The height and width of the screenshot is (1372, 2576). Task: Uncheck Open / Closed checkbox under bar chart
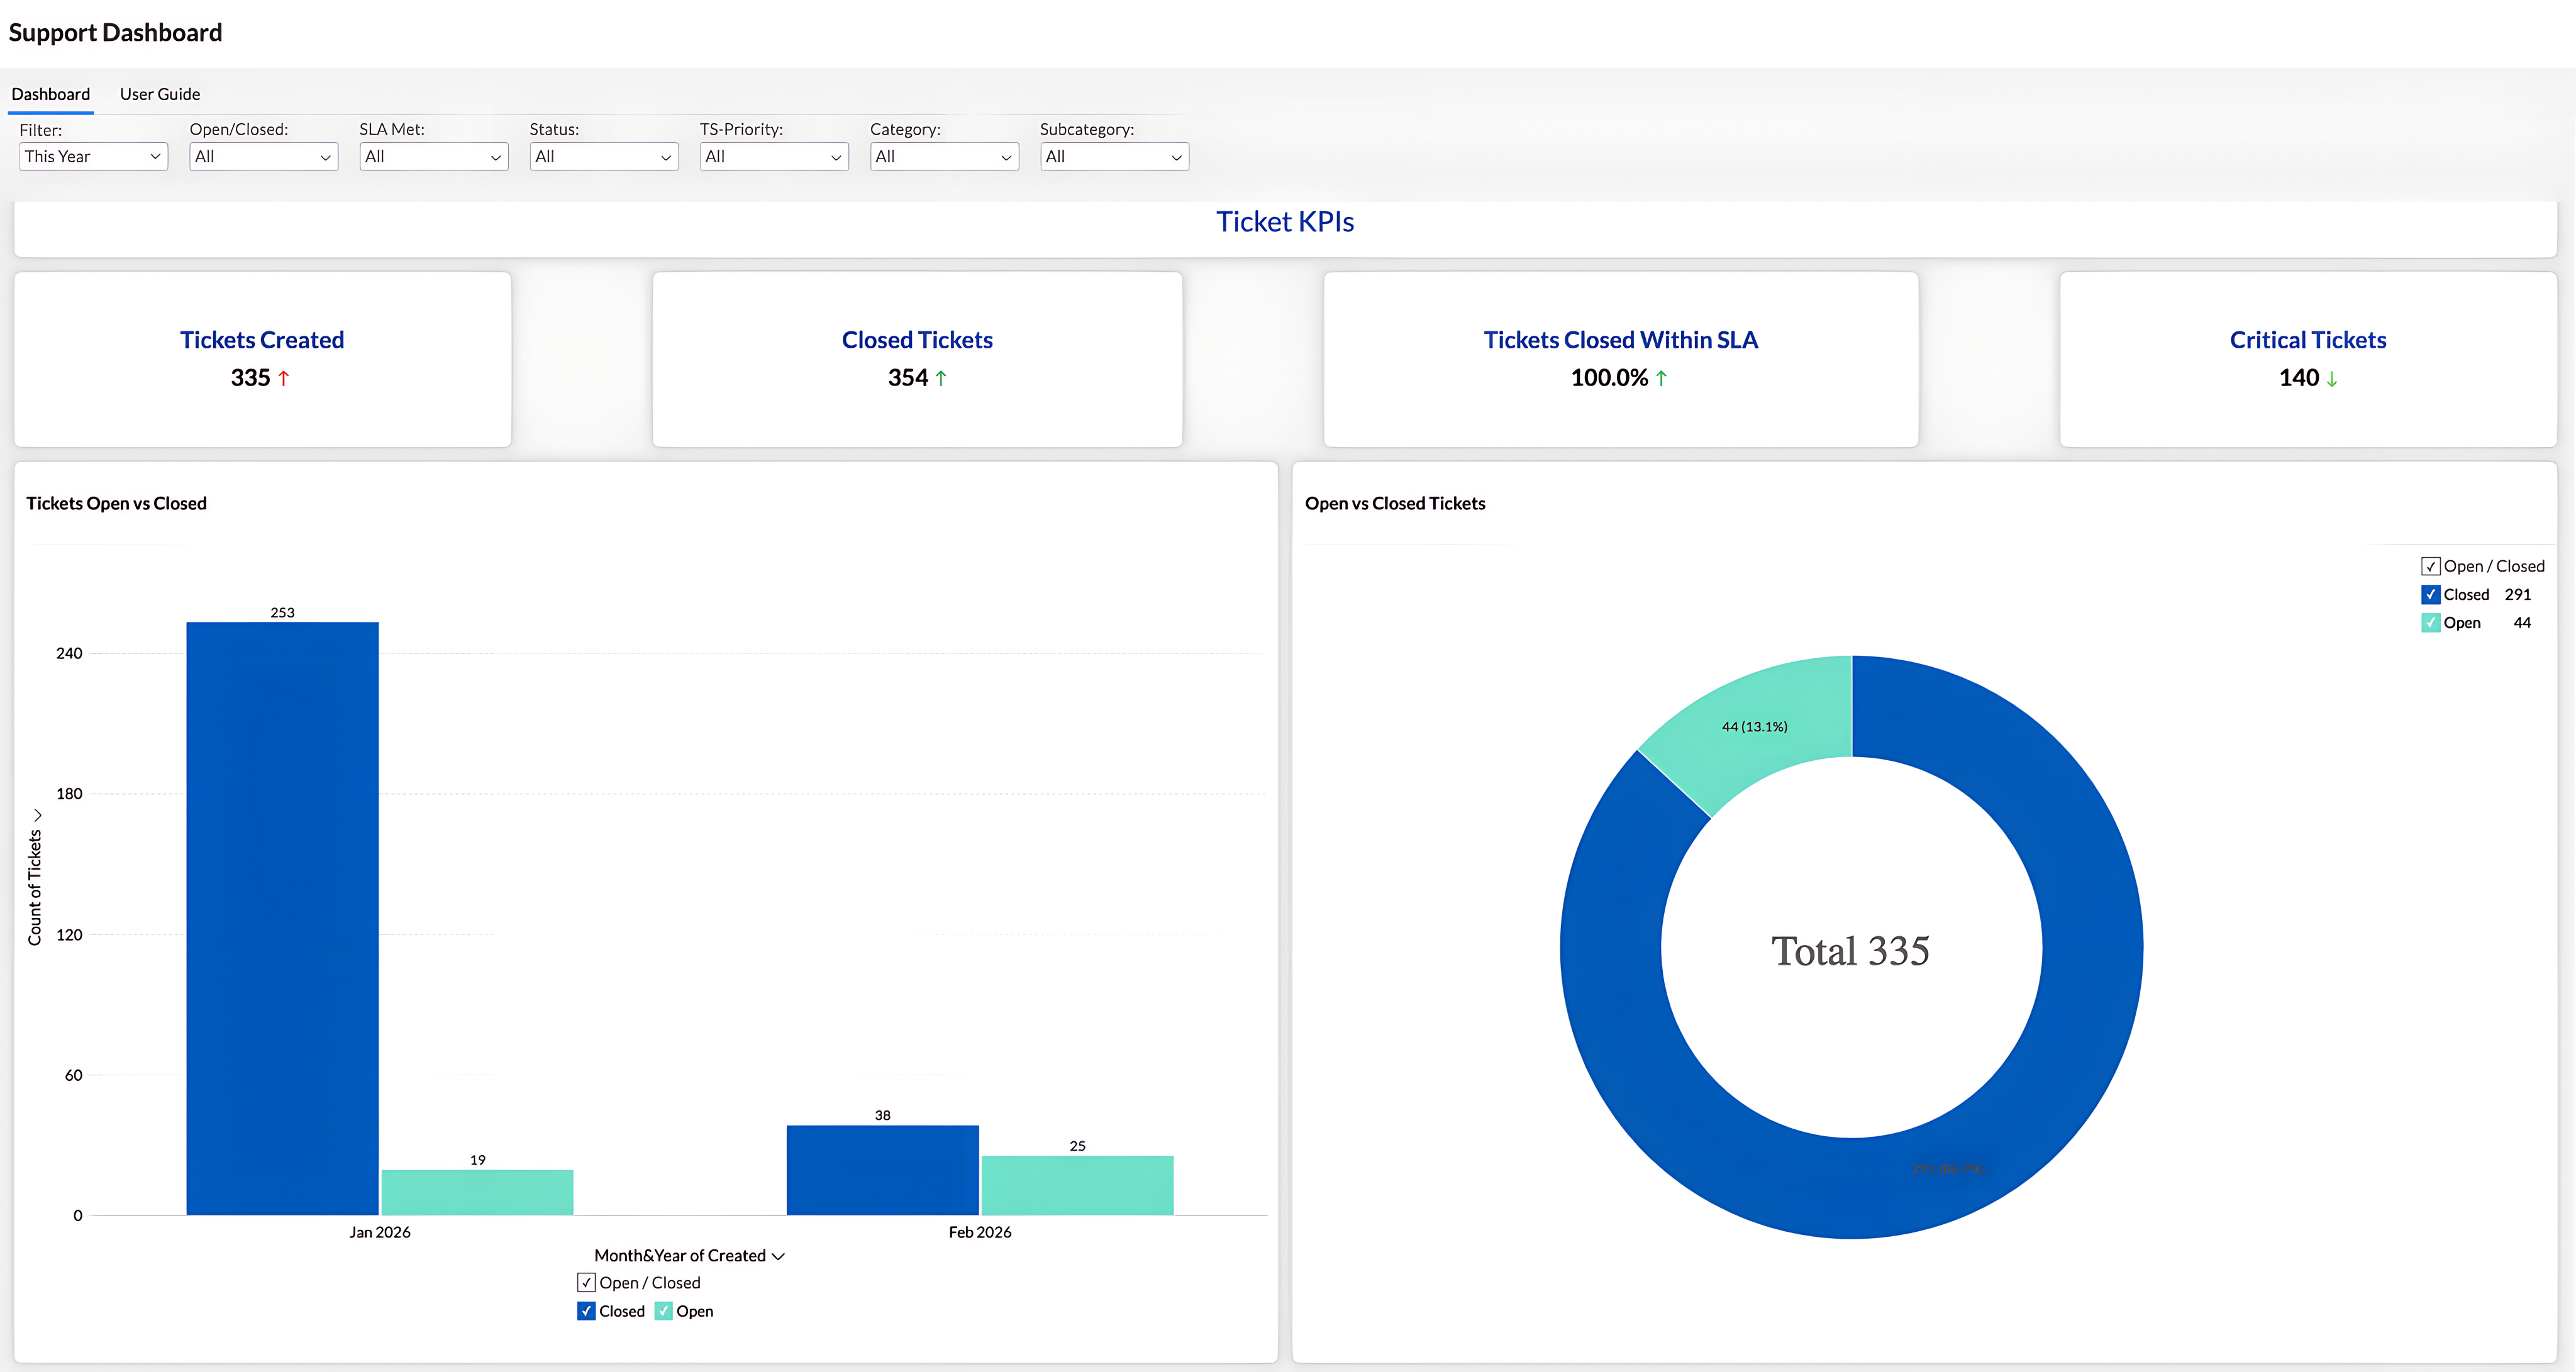(586, 1282)
